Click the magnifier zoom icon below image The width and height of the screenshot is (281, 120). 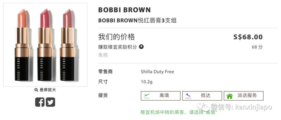click(36, 90)
